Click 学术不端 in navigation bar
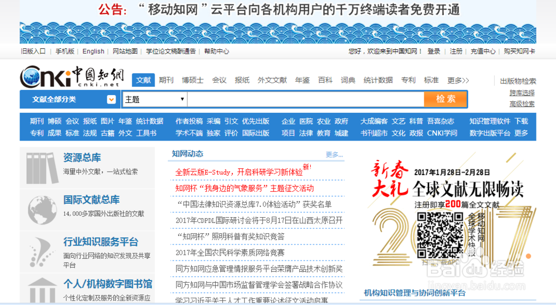Viewport: 556px width, 305px height. tap(189, 133)
